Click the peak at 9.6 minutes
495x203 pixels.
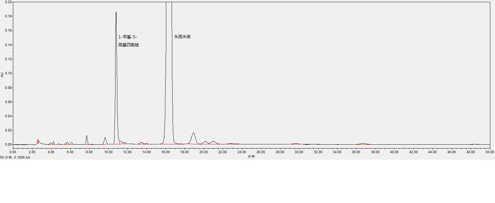pyautogui.click(x=105, y=138)
